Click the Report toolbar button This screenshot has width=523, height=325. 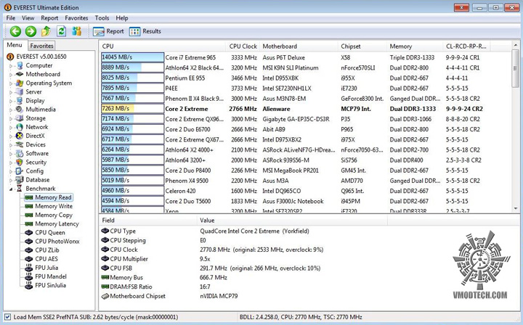[x=108, y=31]
